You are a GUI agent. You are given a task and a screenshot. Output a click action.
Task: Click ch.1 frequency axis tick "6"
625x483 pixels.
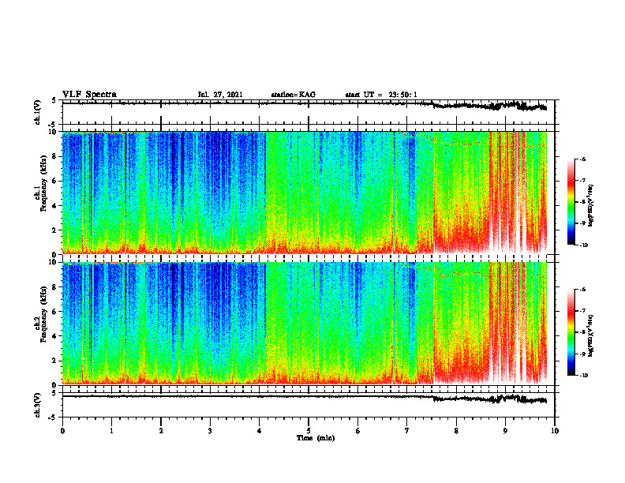55,181
